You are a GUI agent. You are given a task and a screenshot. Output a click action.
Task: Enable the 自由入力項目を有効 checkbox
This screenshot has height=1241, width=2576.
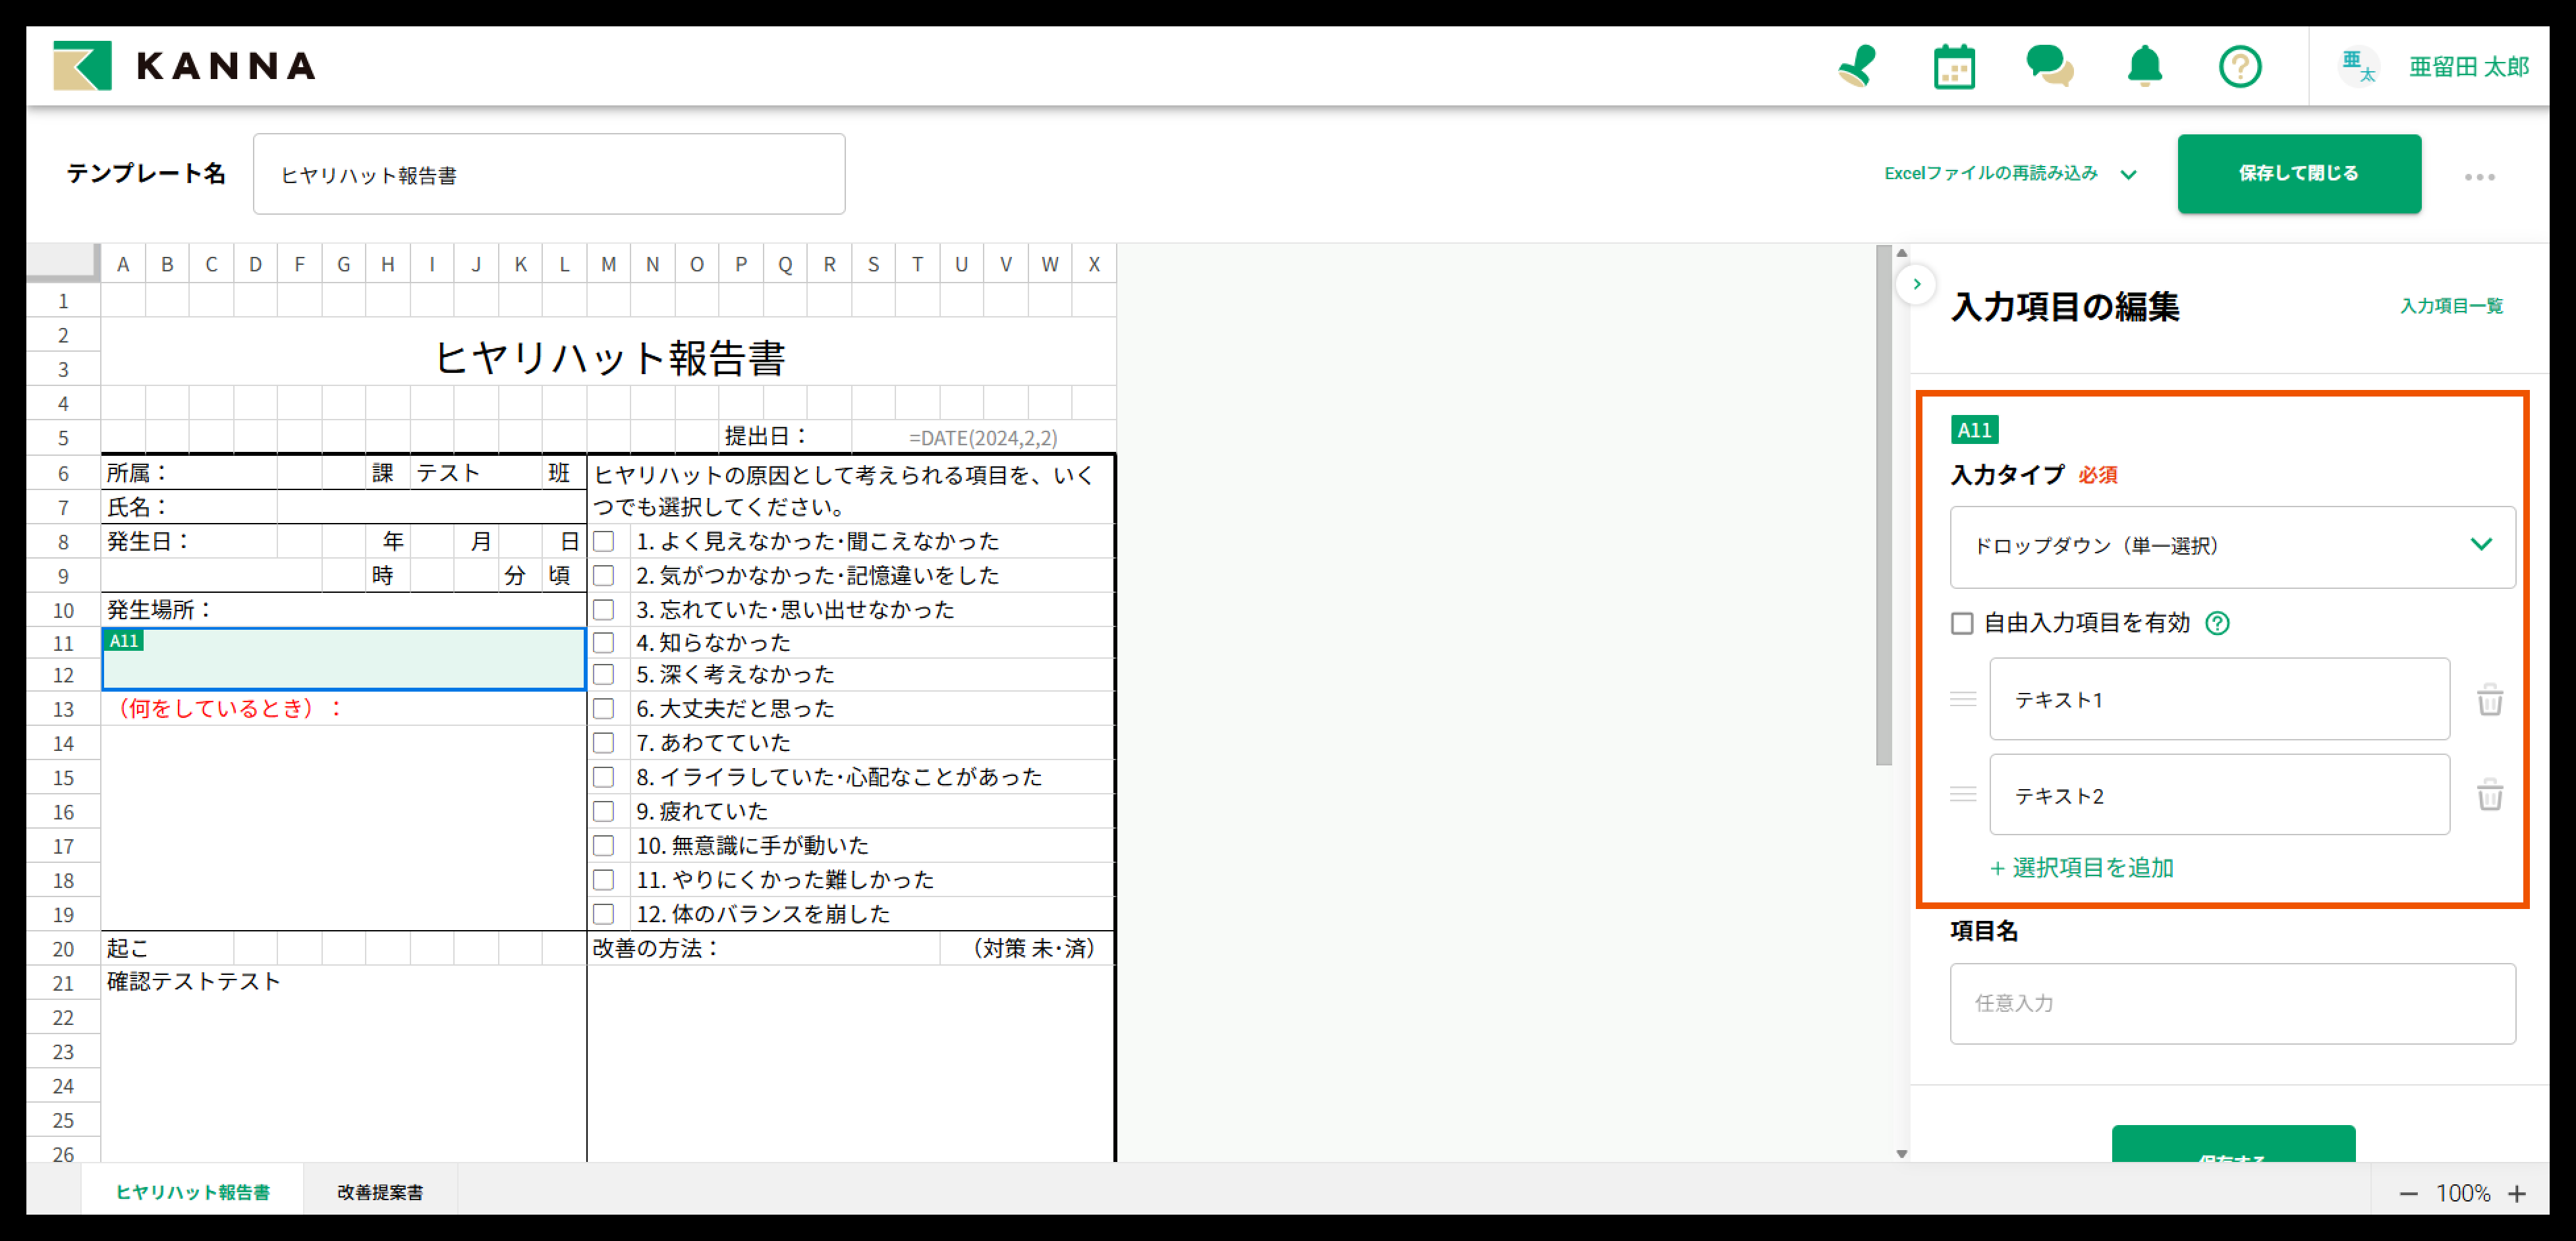coord(1962,624)
